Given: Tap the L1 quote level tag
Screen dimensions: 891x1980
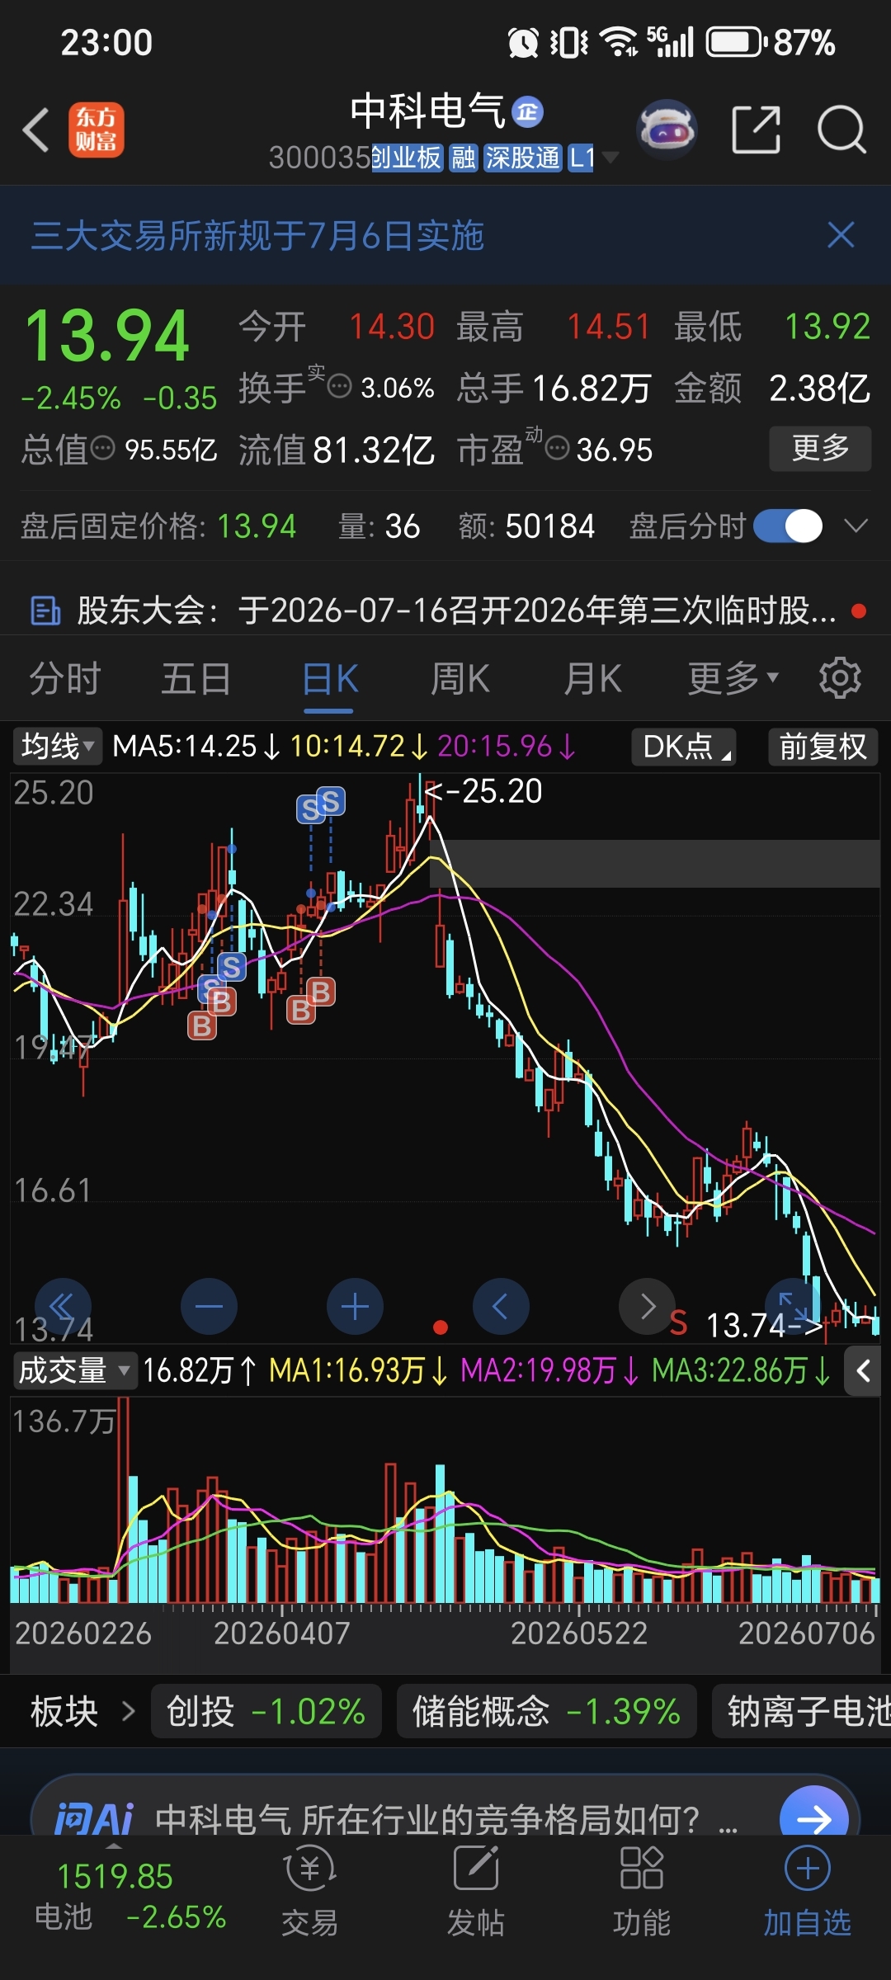Looking at the screenshot, I should tap(581, 158).
